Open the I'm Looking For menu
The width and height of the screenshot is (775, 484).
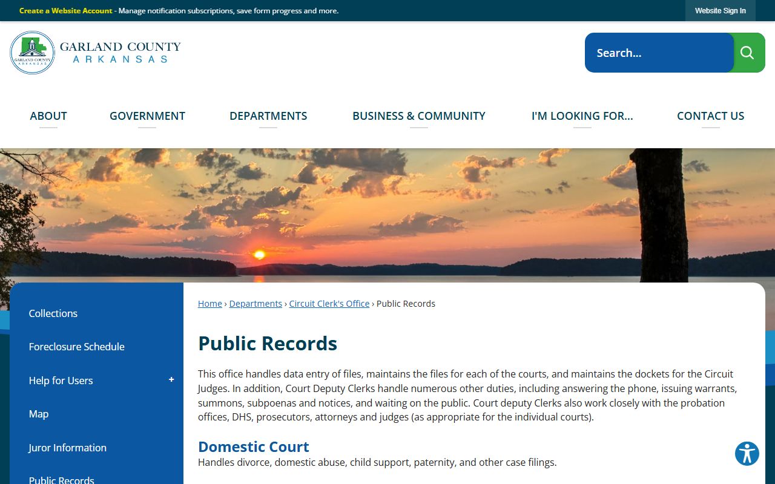[x=582, y=116]
